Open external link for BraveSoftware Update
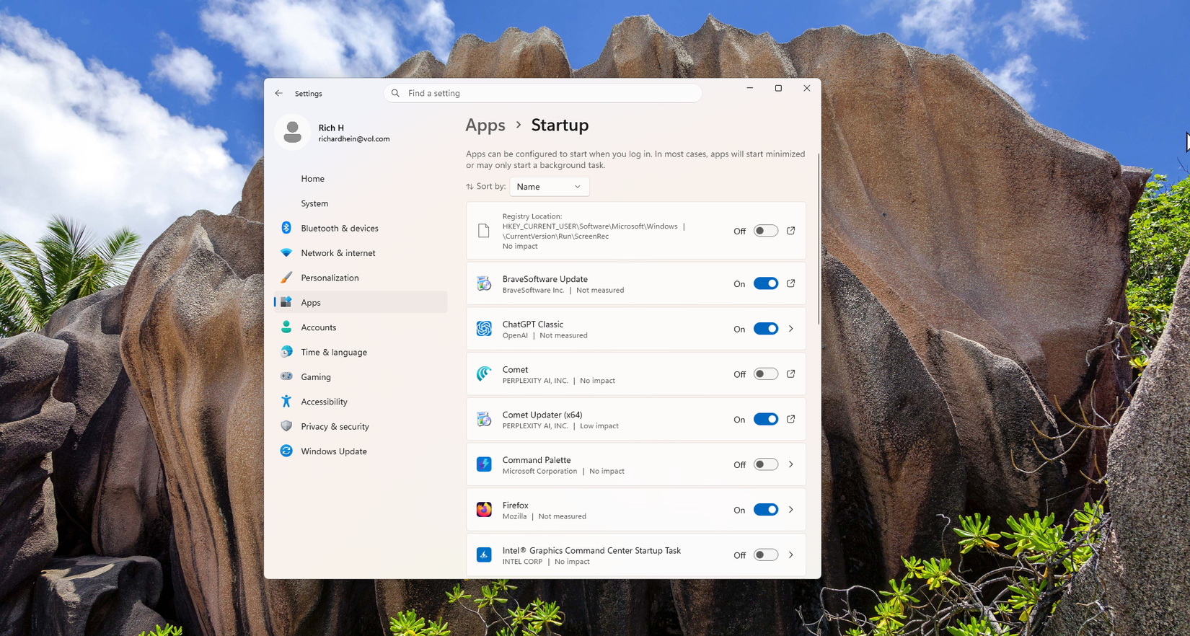The width and height of the screenshot is (1190, 636). [x=791, y=283]
